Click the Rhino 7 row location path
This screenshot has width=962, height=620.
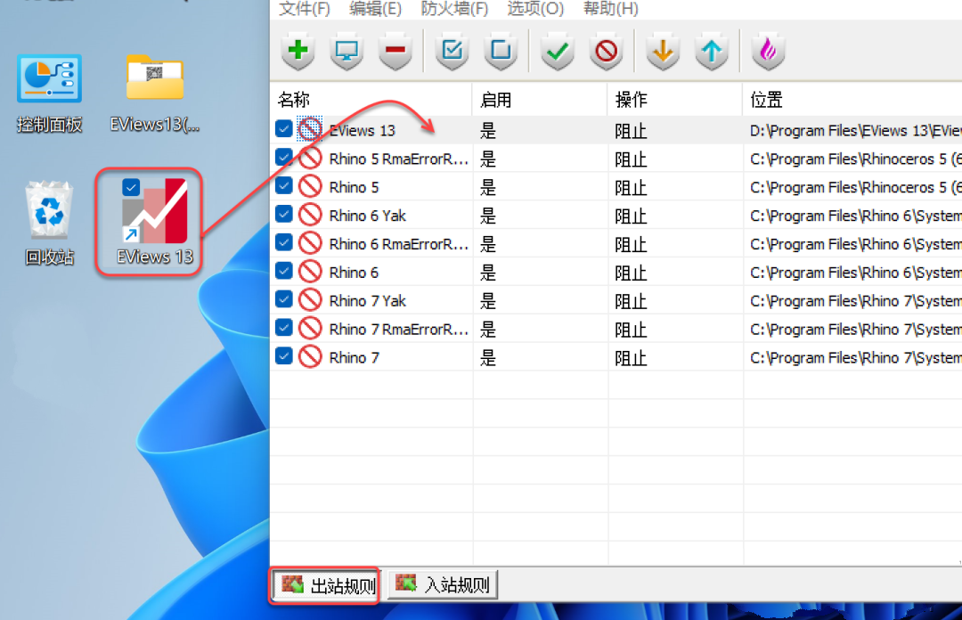pyautogui.click(x=855, y=358)
